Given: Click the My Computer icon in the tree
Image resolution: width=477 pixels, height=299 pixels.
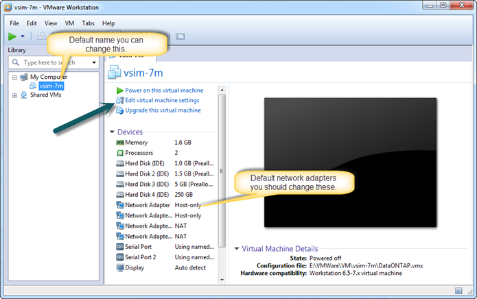Looking at the screenshot, I should (24, 77).
